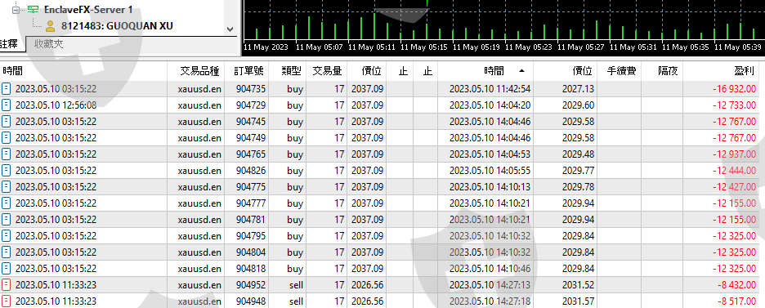Image resolution: width=765 pixels, height=308 pixels.
Task: Switch to the 註釋 tab
Action: click(x=9, y=44)
